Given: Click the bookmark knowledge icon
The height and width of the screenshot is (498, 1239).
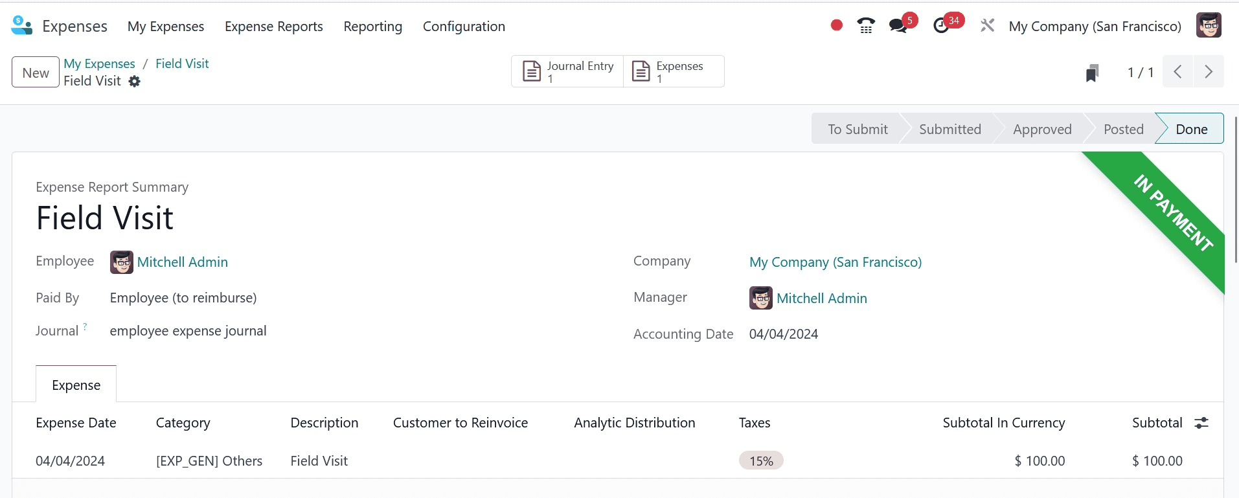Looking at the screenshot, I should coord(1092,73).
